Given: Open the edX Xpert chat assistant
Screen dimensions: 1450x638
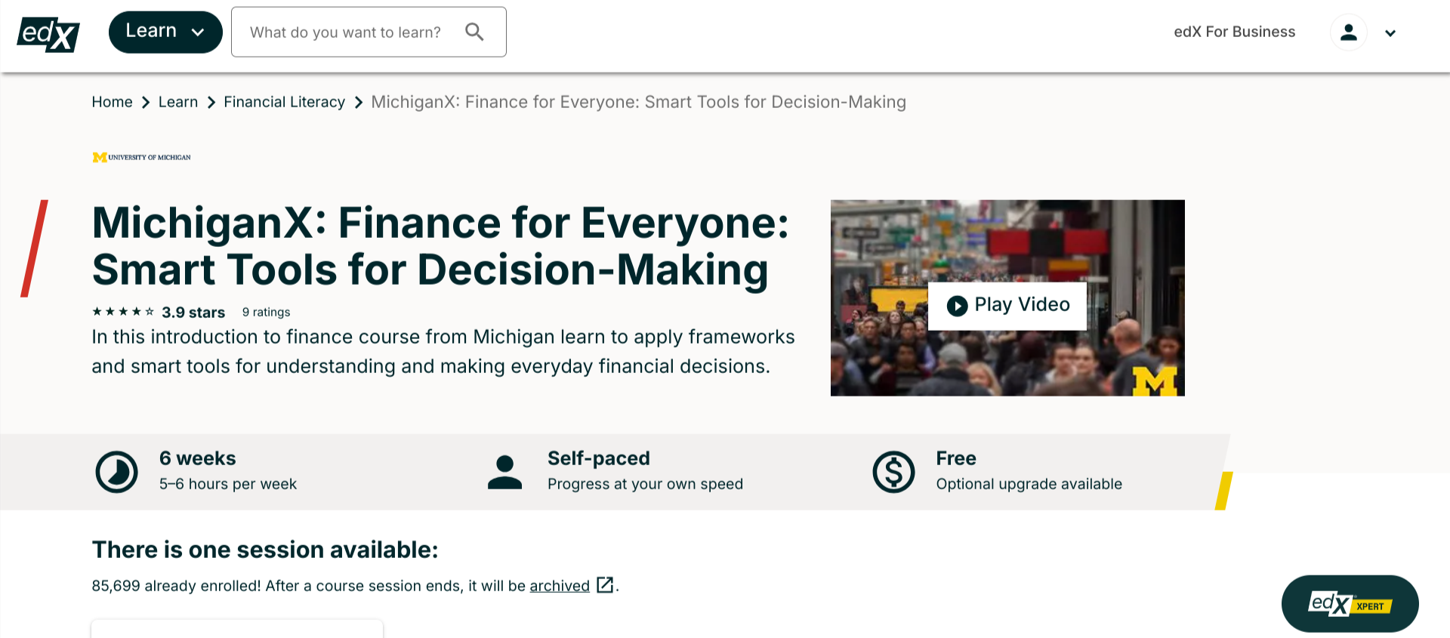Looking at the screenshot, I should tap(1350, 604).
